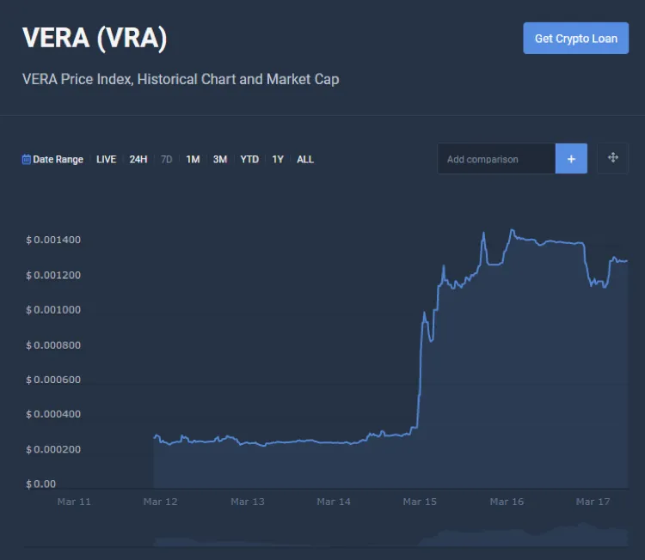Image resolution: width=645 pixels, height=560 pixels.
Task: Toggle fullscreen chart with the move icon
Action: pos(613,158)
